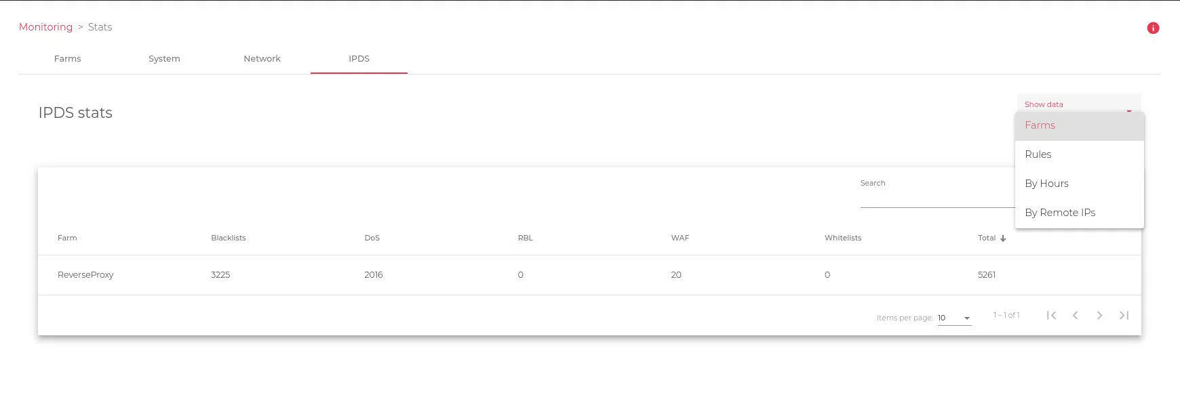Go to first page of table
This screenshot has width=1180, height=401.
click(1051, 316)
